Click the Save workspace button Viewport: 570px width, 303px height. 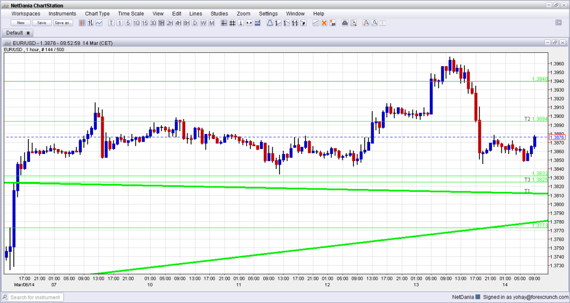coord(42,23)
